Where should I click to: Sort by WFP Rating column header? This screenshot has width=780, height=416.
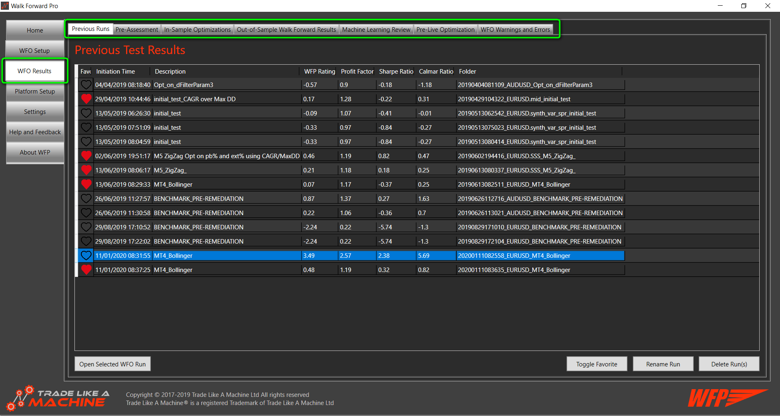click(x=320, y=72)
